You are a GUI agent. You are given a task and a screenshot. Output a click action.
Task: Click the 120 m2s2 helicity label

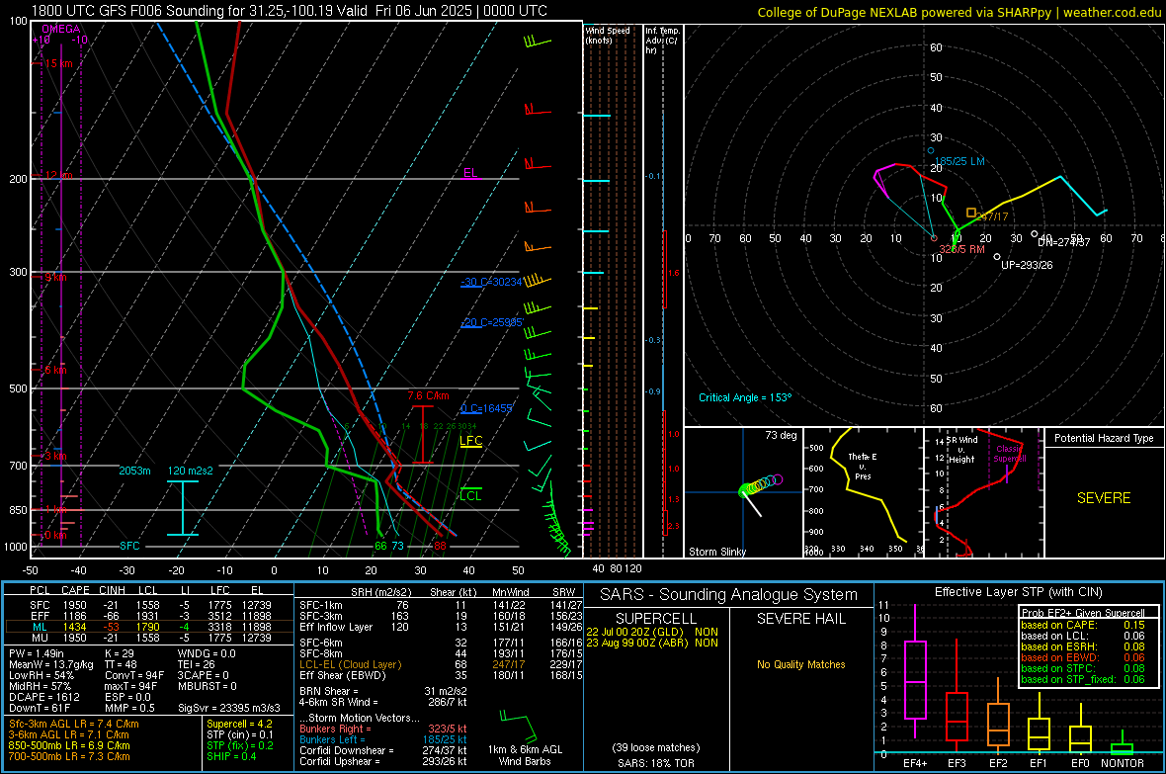pyautogui.click(x=190, y=471)
